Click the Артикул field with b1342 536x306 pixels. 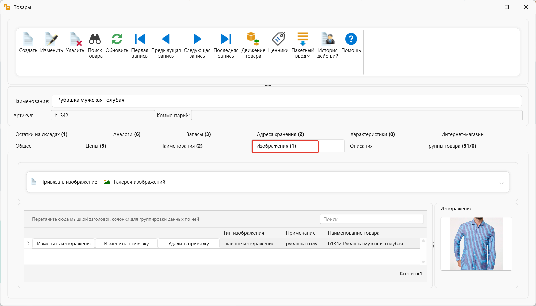point(103,115)
